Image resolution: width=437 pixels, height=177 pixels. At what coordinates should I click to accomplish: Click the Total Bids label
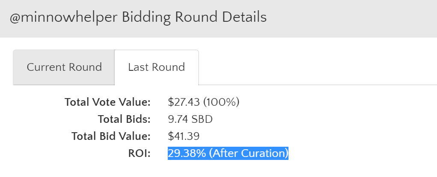coord(124,119)
